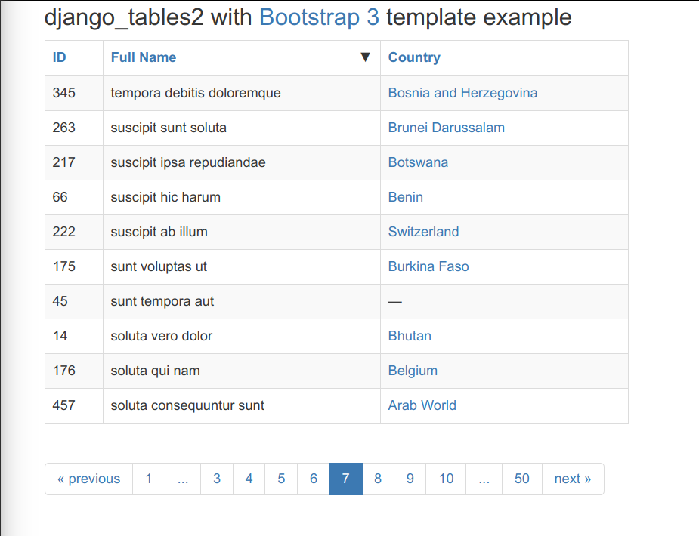
Task: Open page 3 of the table
Action: click(217, 479)
